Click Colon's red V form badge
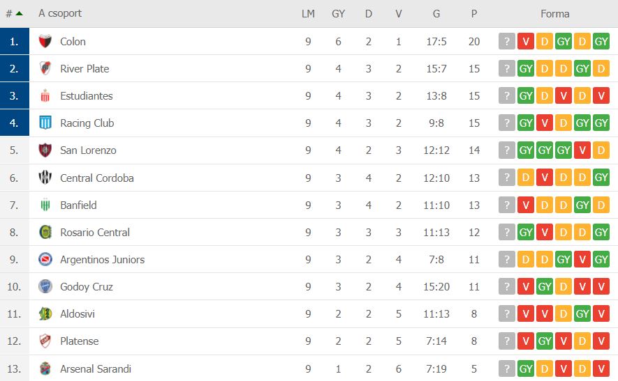Screen dimensions: 618x381 click(x=526, y=42)
